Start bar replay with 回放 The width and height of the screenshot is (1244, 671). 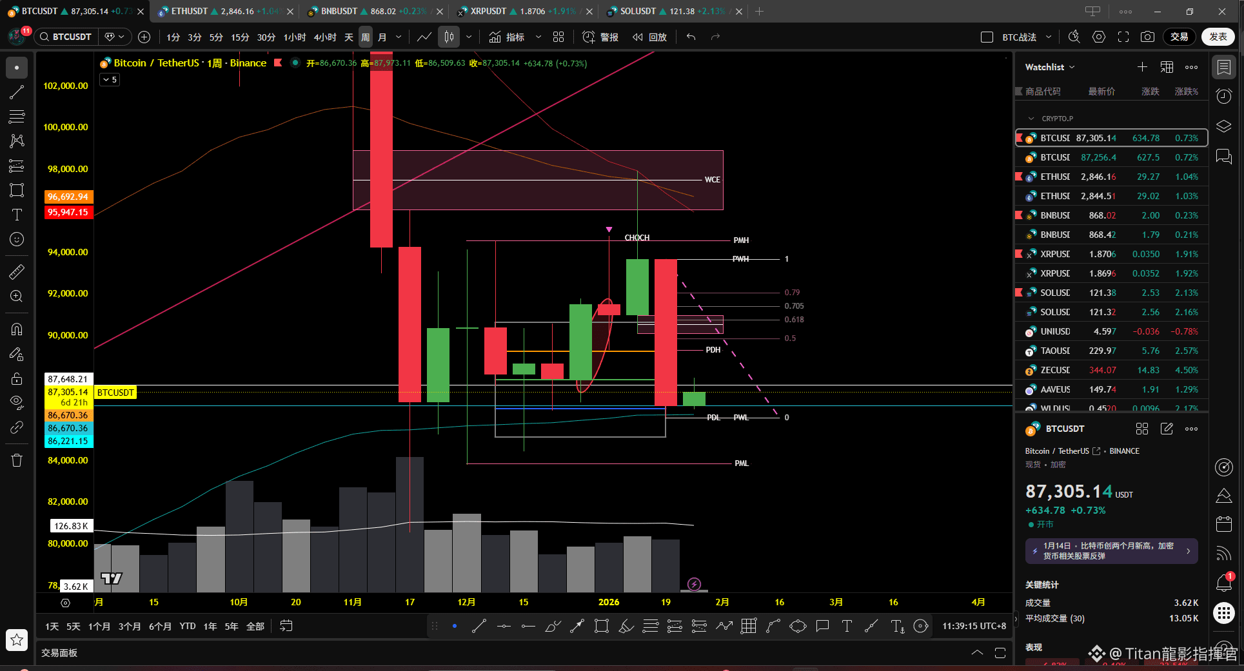coord(649,37)
